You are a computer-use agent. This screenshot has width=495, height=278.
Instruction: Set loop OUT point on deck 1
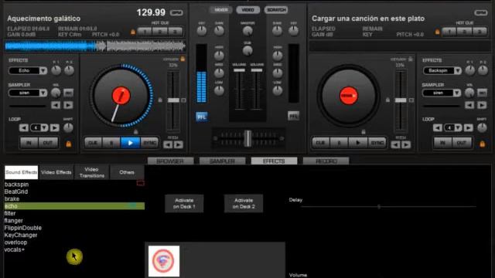click(x=48, y=143)
